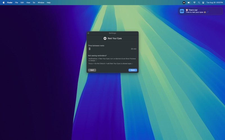Screen dimensions: 225x140
Task: Click the 'Not seeing reminders?' heading
Action: 97,55
